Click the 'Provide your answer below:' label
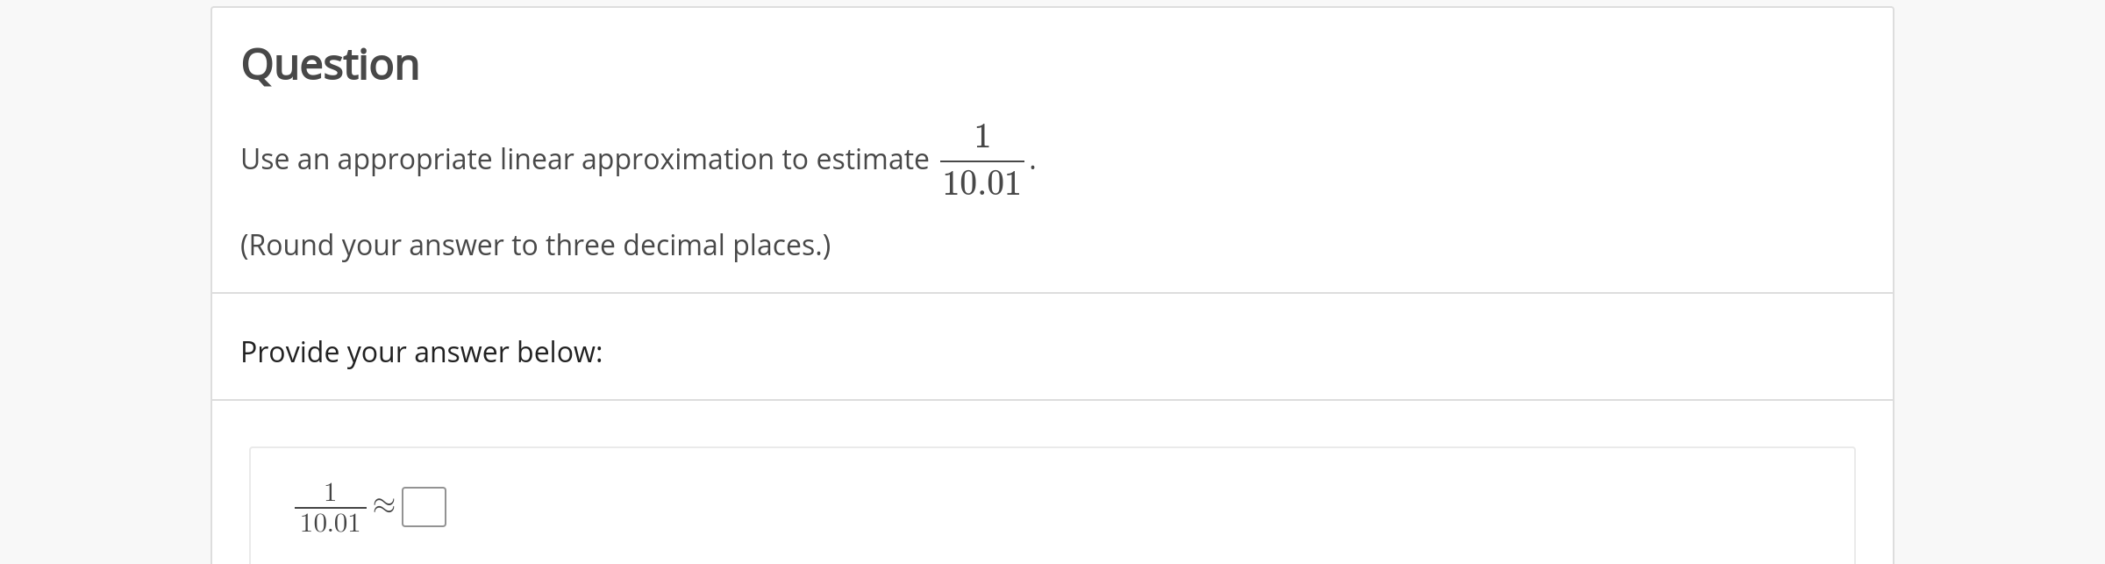The width and height of the screenshot is (2105, 564). coord(422,352)
